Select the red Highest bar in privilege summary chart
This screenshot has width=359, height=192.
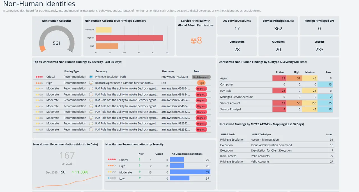click(129, 38)
